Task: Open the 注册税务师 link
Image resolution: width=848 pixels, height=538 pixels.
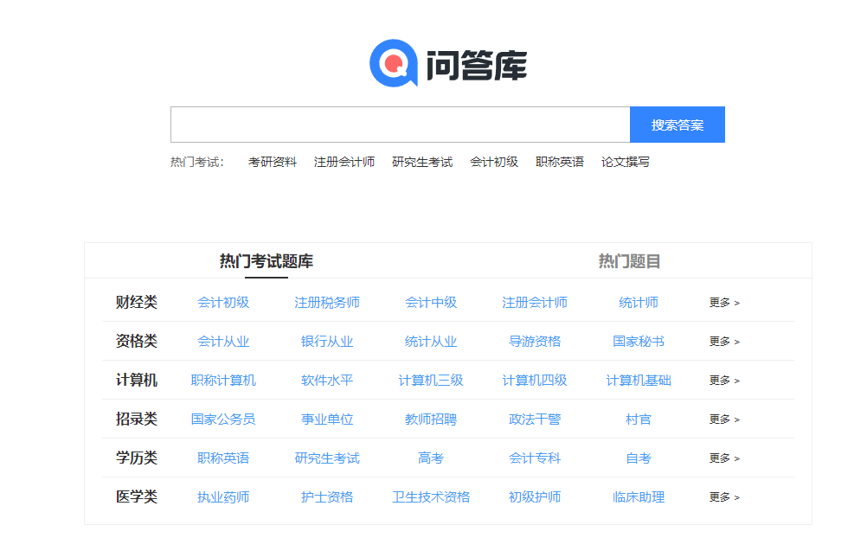Action: pyautogui.click(x=327, y=302)
